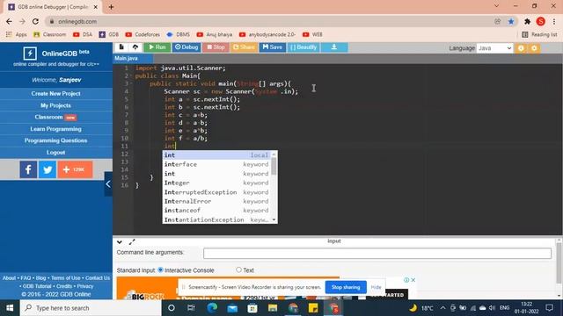This screenshot has height=316, width=563.
Task: Open Microsoft Edge from the taskbar
Action: pyautogui.click(x=212, y=308)
